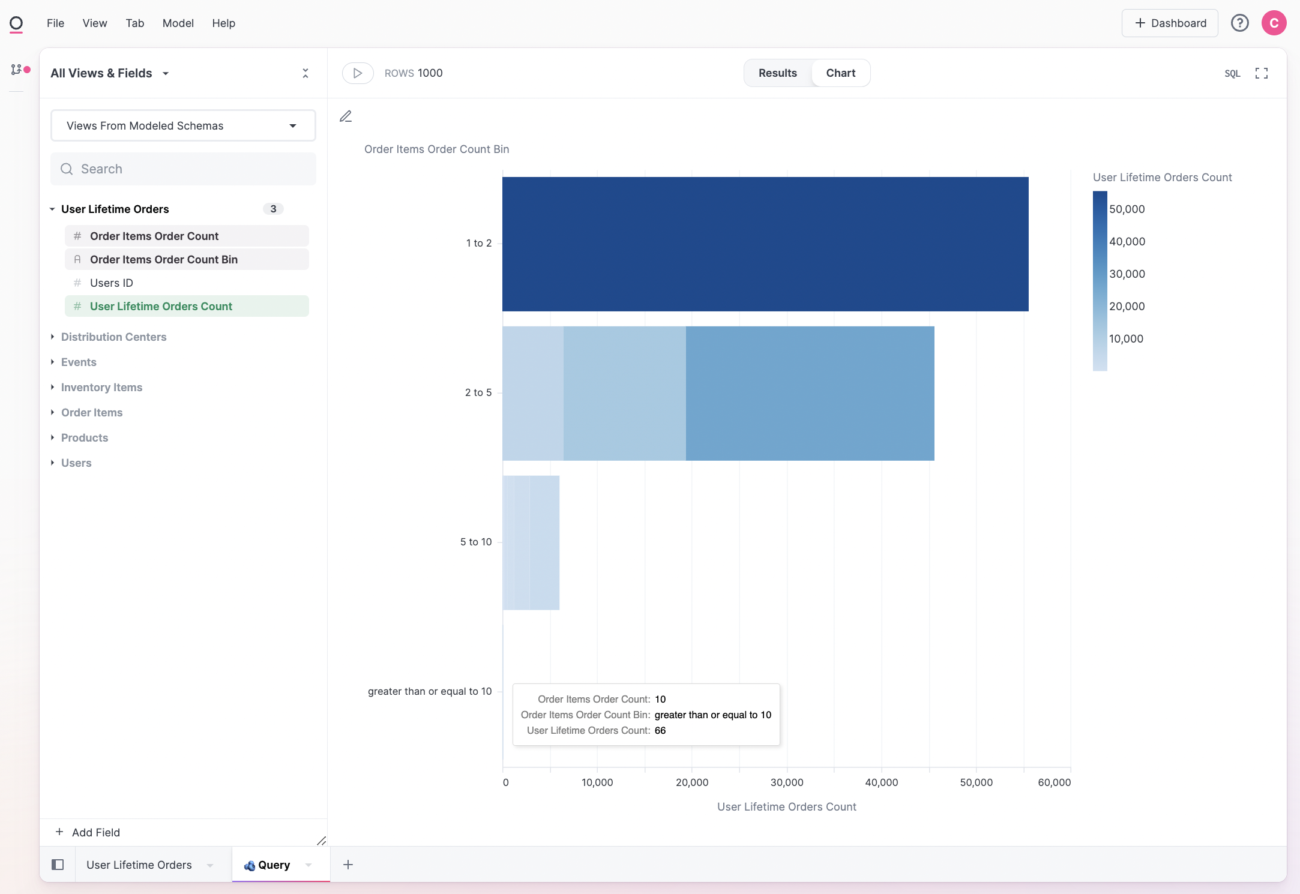Viewport: 1300px width, 894px height.
Task: Add a new tab with plus icon
Action: (x=348, y=865)
